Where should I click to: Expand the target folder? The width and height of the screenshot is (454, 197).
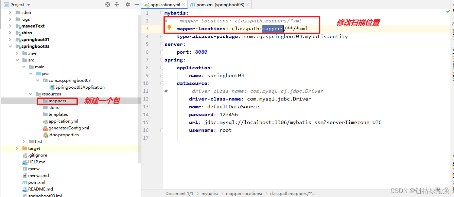pyautogui.click(x=16, y=148)
